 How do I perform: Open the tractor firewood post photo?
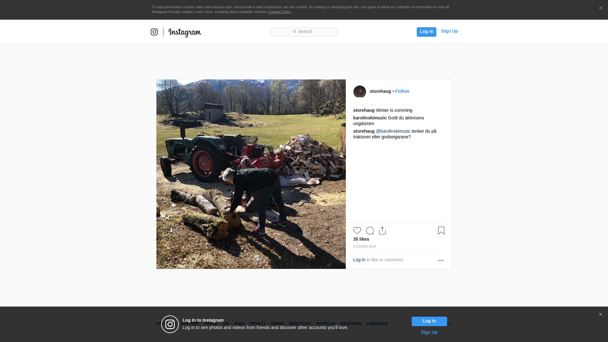point(251,174)
